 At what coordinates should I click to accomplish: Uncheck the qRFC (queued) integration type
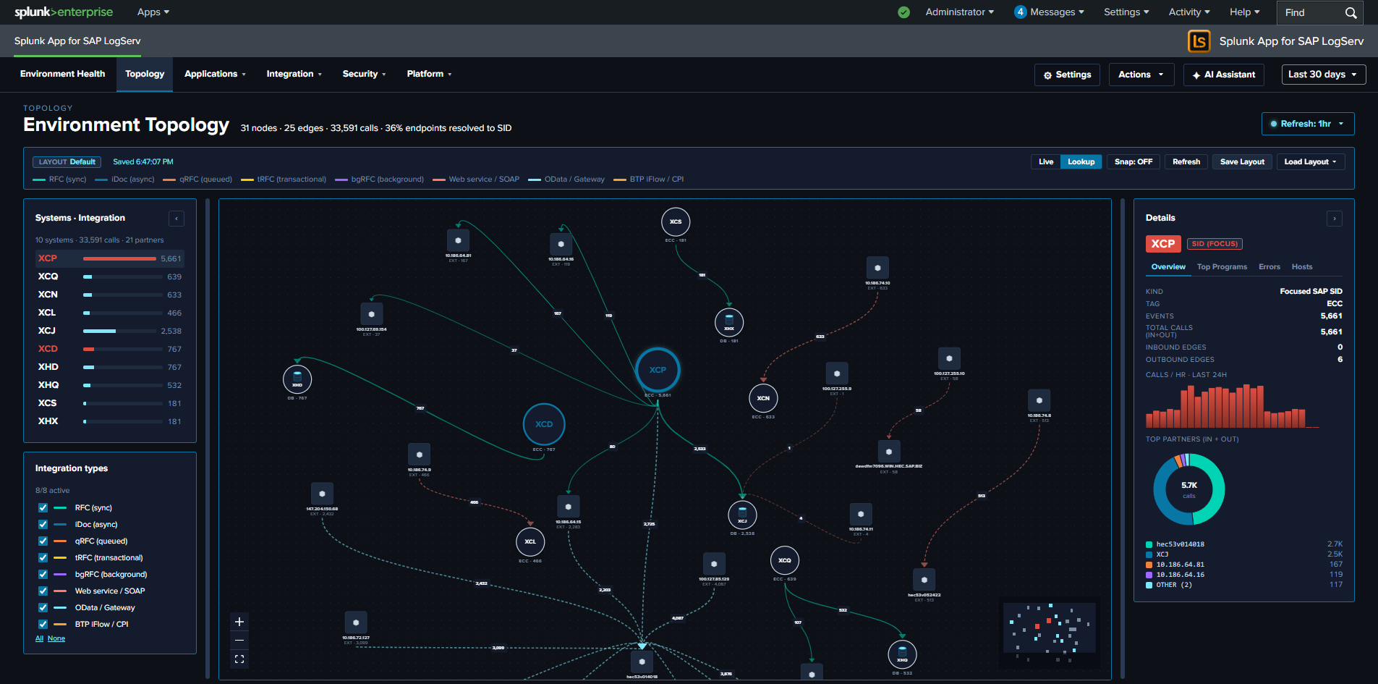click(x=43, y=541)
